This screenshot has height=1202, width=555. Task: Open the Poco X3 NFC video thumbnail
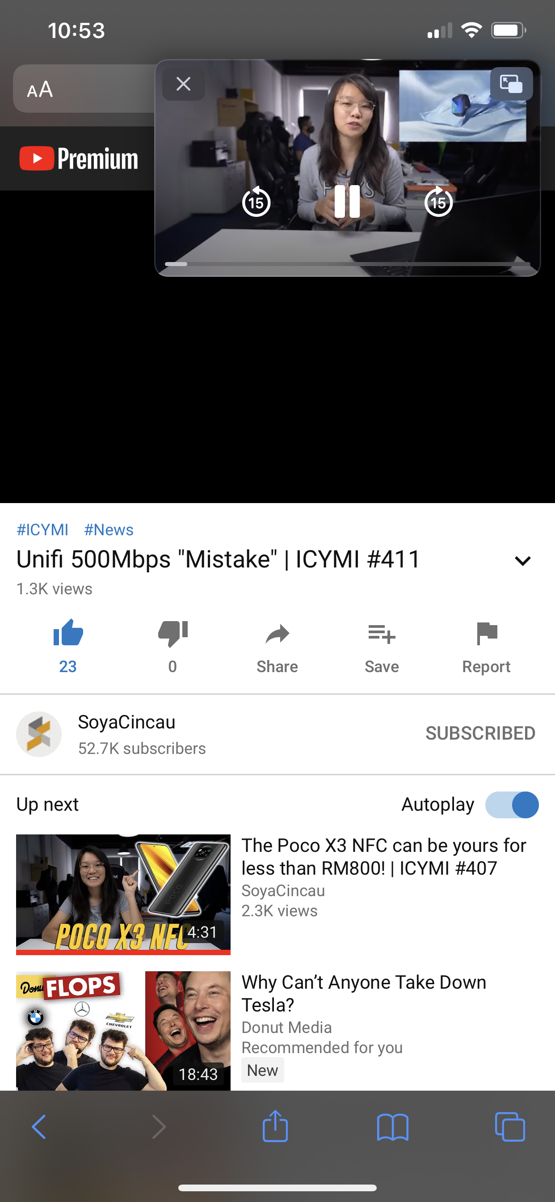(x=123, y=894)
